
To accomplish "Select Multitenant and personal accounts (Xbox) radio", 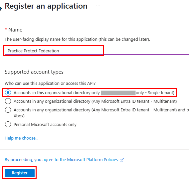I will tap(8, 110).
